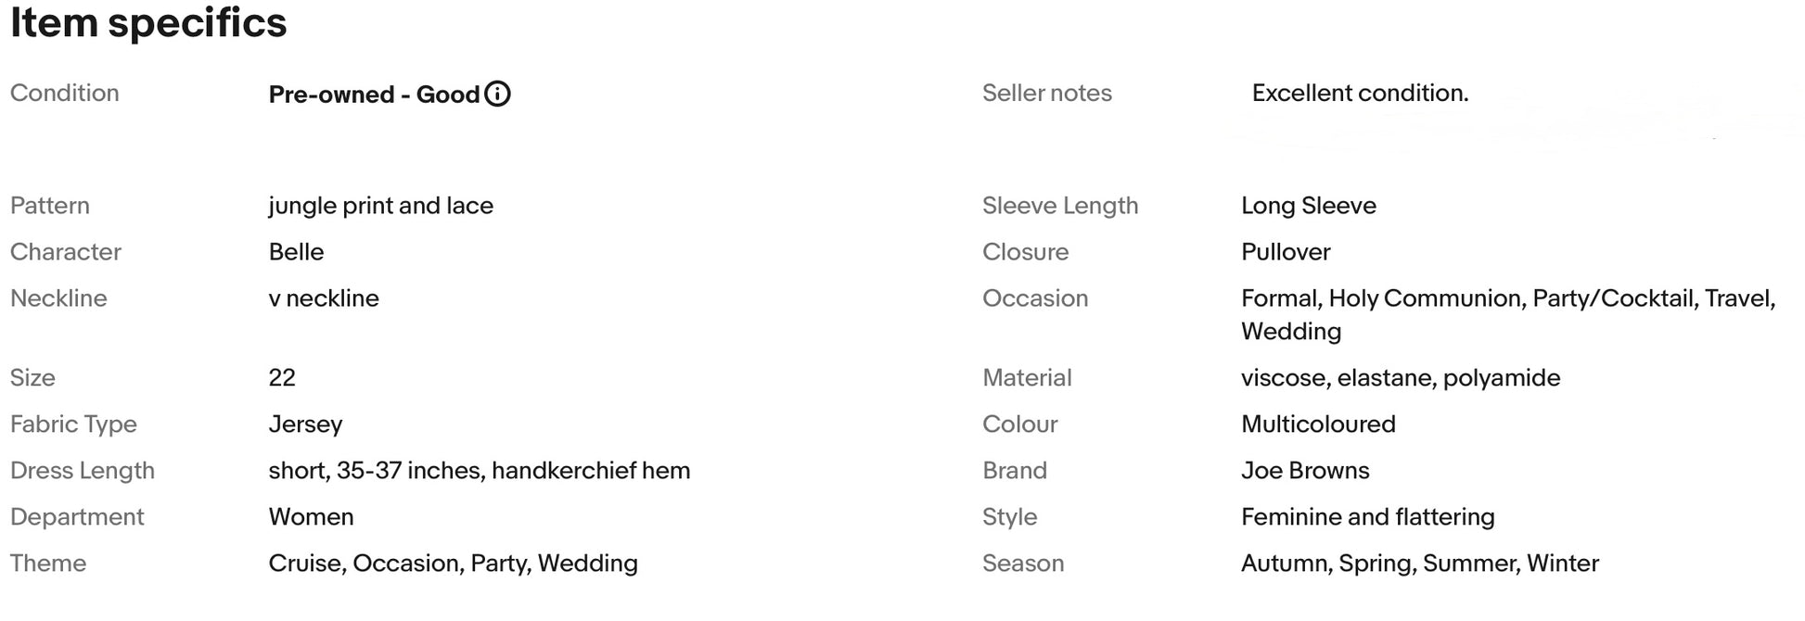Image resolution: width=1805 pixels, height=621 pixels.
Task: Click the Item specifics heading
Action: pos(148,22)
